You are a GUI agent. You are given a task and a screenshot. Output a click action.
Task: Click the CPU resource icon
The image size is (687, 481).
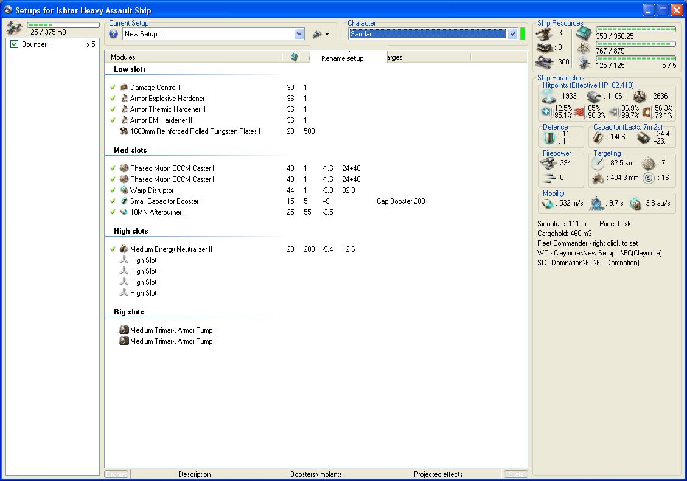tap(584, 33)
